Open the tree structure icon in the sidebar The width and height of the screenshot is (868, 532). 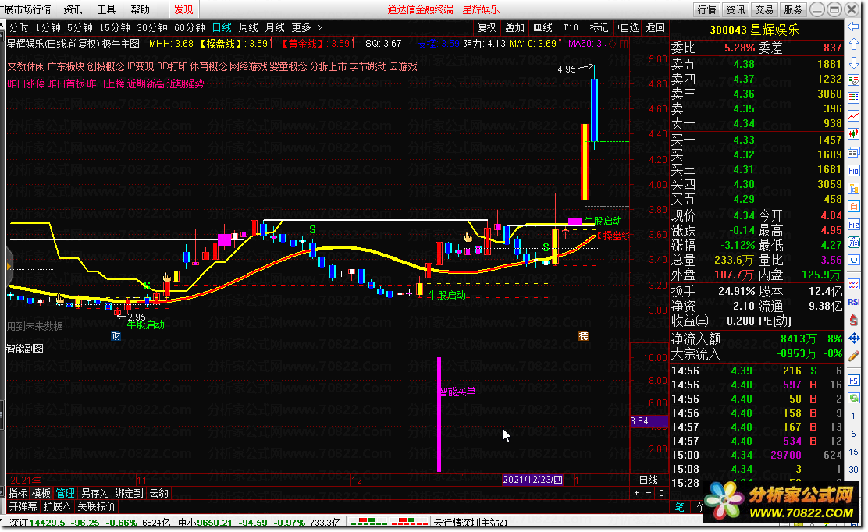[x=853, y=189]
